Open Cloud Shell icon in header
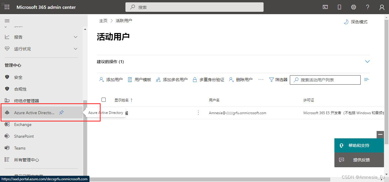389x182 pixels. click(x=325, y=7)
